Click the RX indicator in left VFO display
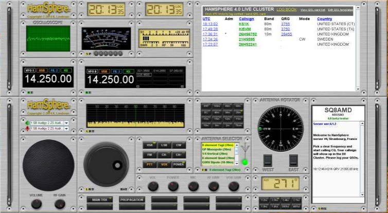The image size is (388, 213). [x=66, y=70]
